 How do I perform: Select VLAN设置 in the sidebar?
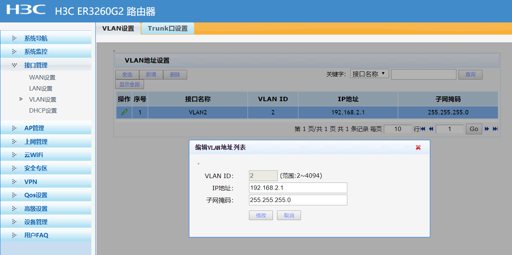point(43,100)
